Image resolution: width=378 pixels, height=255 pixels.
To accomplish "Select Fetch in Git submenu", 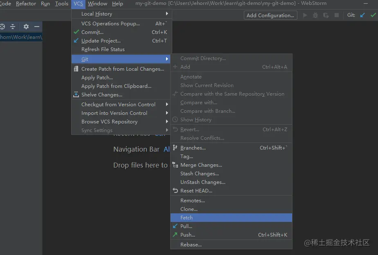I will coord(231,218).
